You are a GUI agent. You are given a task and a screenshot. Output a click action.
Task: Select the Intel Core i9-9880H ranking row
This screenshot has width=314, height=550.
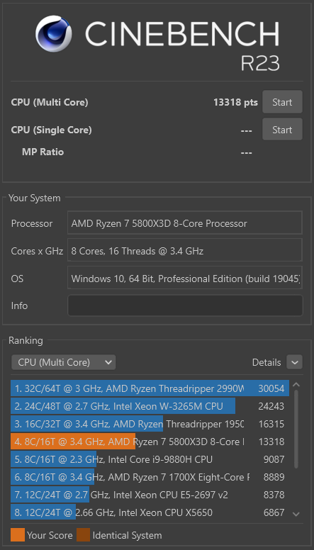click(150, 459)
